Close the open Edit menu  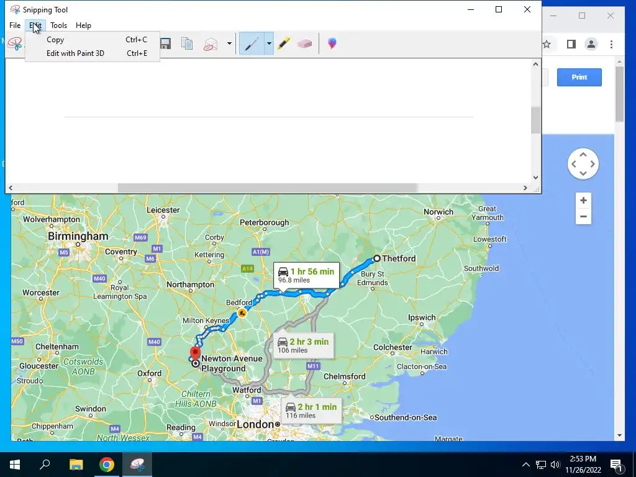point(35,25)
